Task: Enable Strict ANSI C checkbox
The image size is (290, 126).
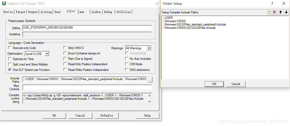Action: tap(65, 48)
